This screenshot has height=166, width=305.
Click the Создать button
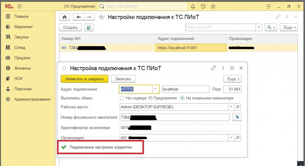tap(70, 27)
